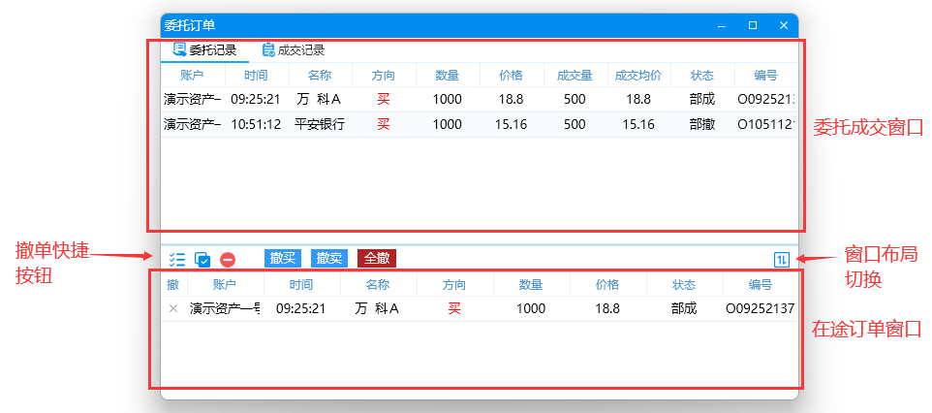
Task: Click the 撤卖 button
Action: [x=328, y=258]
